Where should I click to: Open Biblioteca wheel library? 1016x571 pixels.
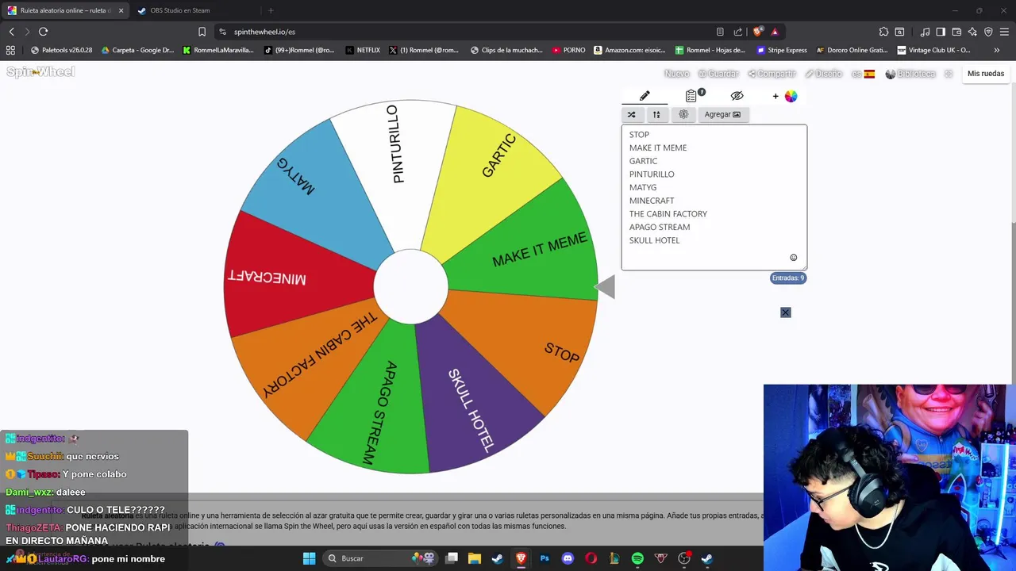[910, 74]
